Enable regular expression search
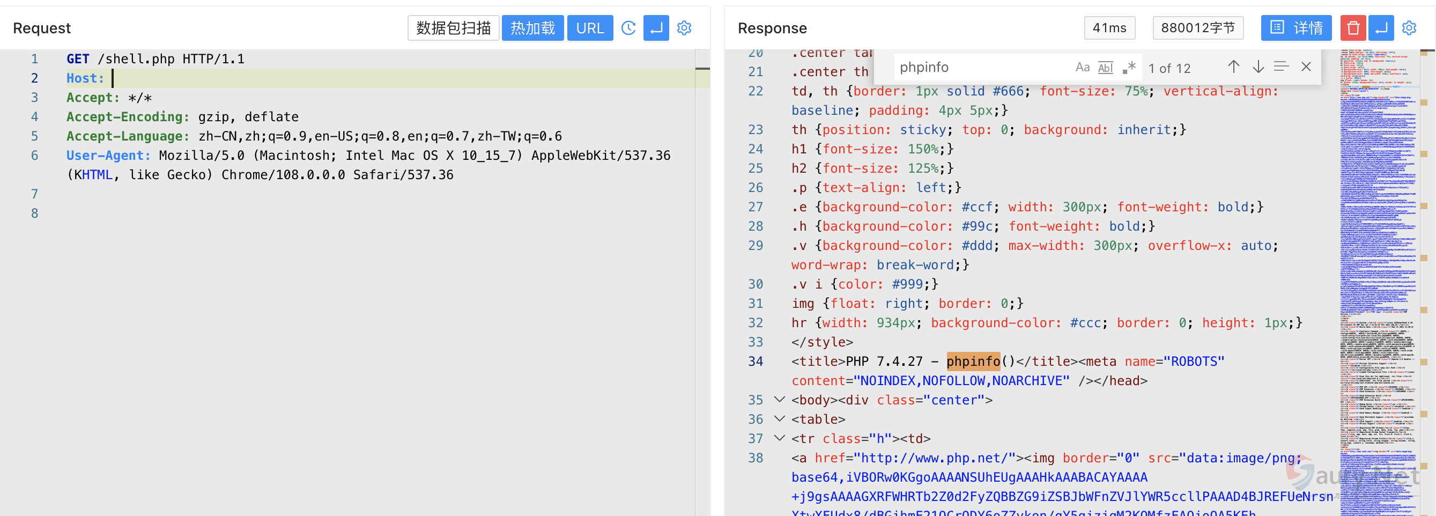 click(1129, 68)
